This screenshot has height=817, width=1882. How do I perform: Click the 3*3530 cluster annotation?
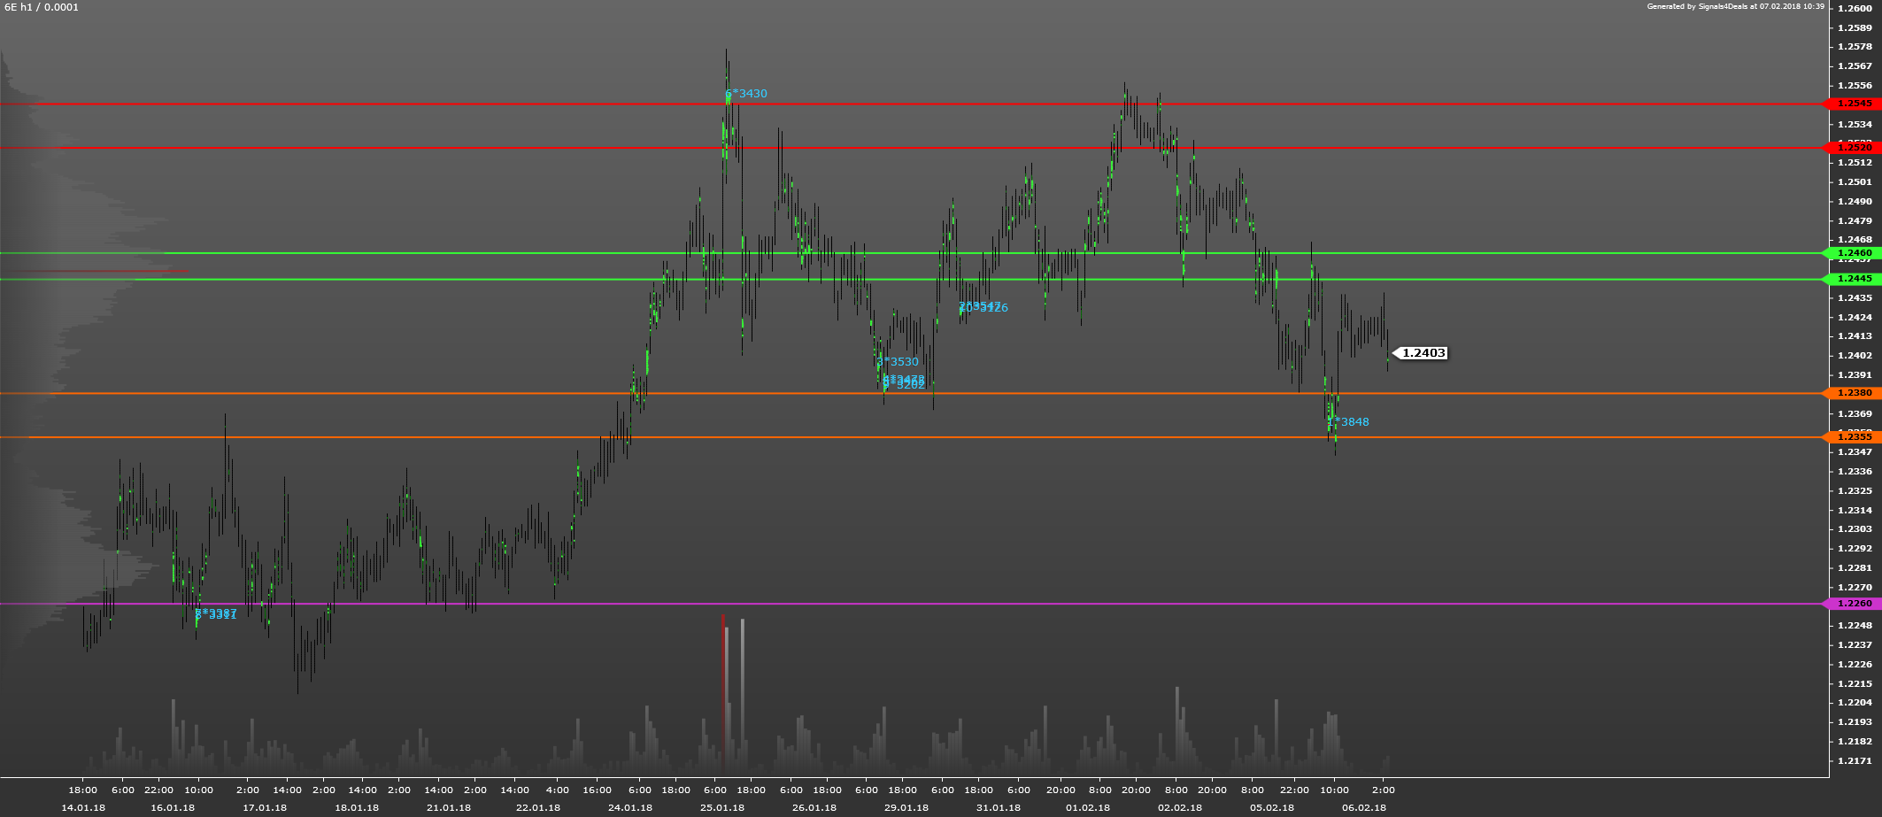click(899, 362)
